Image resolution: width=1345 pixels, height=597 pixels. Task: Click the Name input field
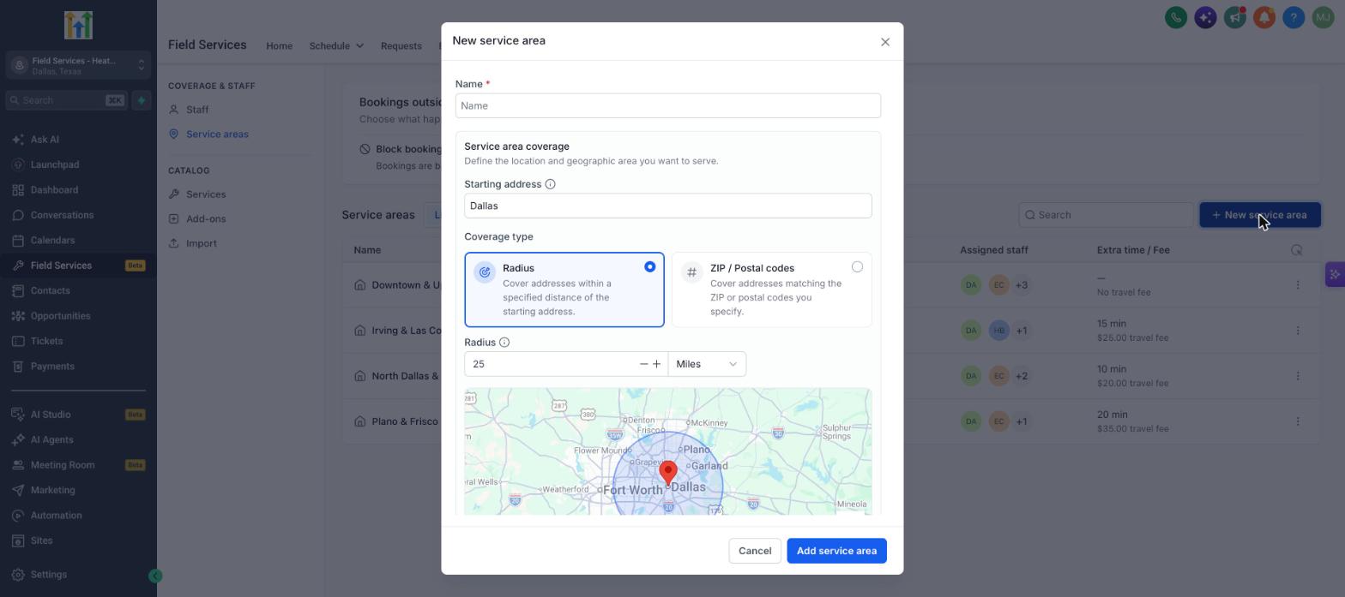click(x=667, y=106)
